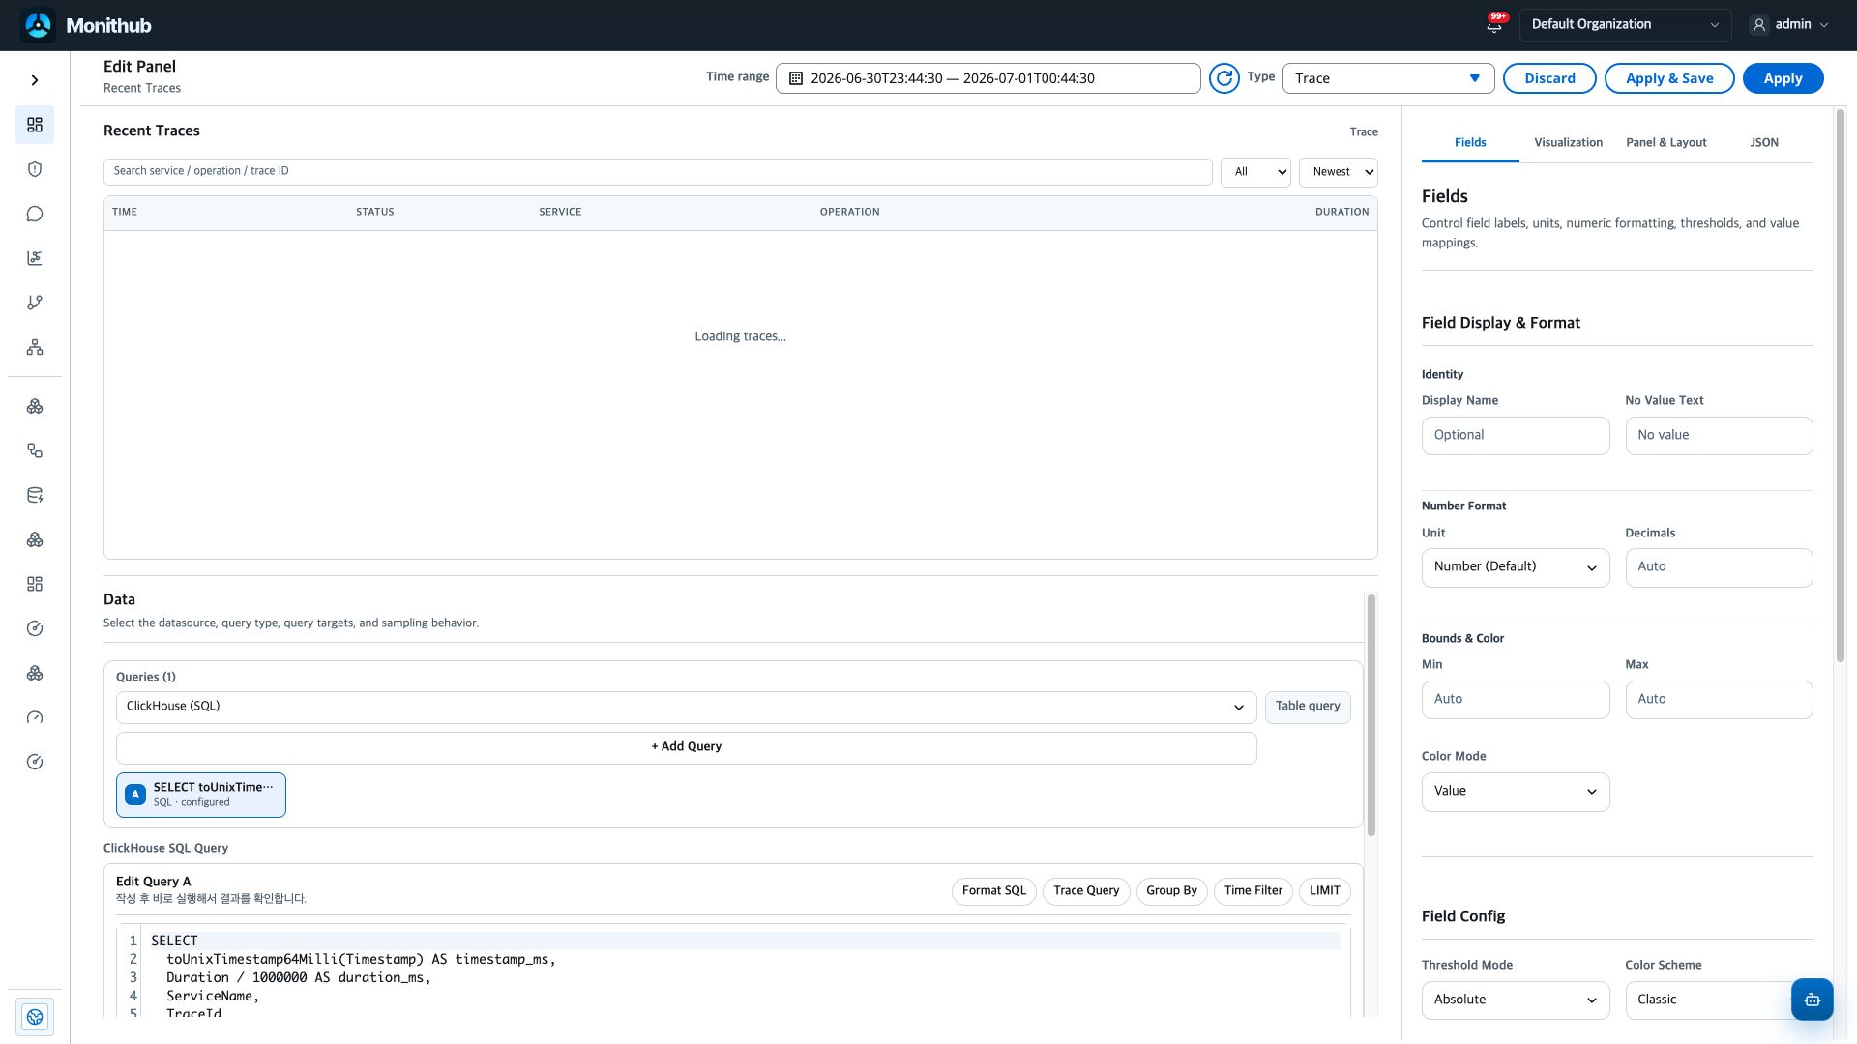Open the Newest sort dropdown
Screen dimensions: 1857x1044
point(1338,172)
